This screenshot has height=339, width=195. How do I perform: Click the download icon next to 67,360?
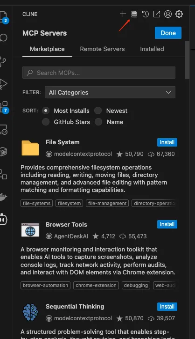151,154
